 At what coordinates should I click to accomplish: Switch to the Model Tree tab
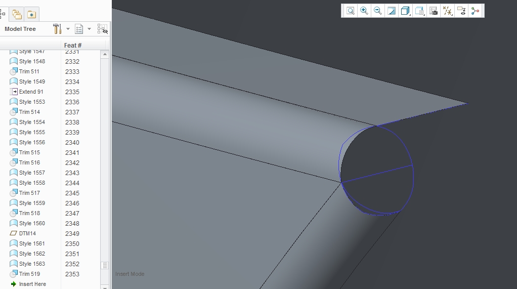click(x=3, y=14)
